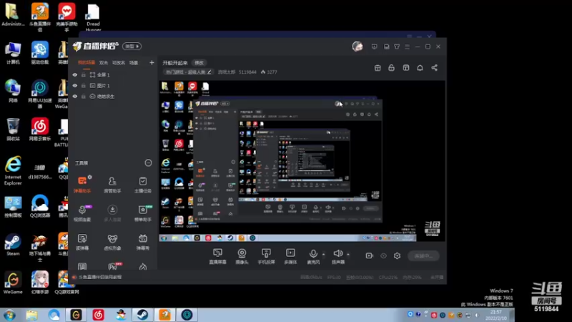
Task: Click the gift box icon above preview
Action: pos(378,68)
